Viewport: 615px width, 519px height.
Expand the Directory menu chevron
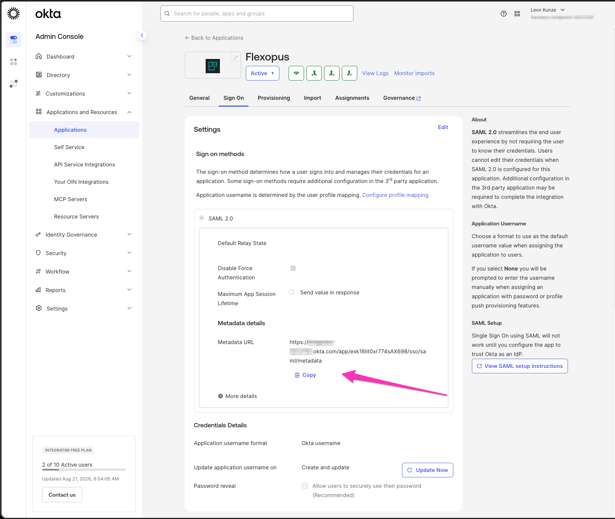click(129, 75)
